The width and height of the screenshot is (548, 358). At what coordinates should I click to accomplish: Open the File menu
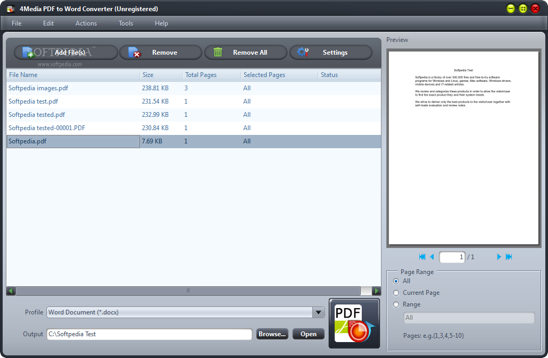(x=16, y=23)
